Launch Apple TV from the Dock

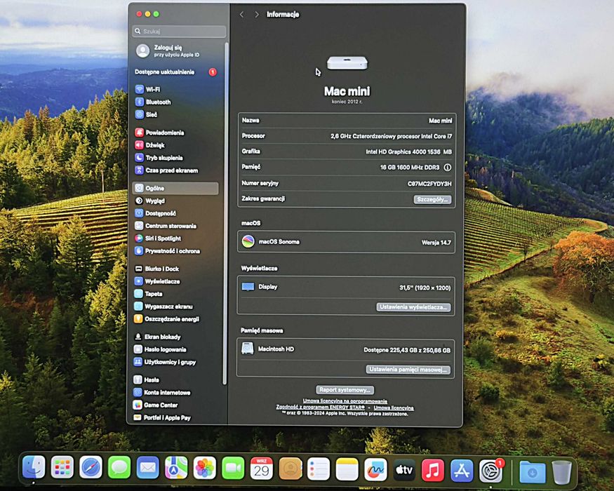(x=404, y=469)
